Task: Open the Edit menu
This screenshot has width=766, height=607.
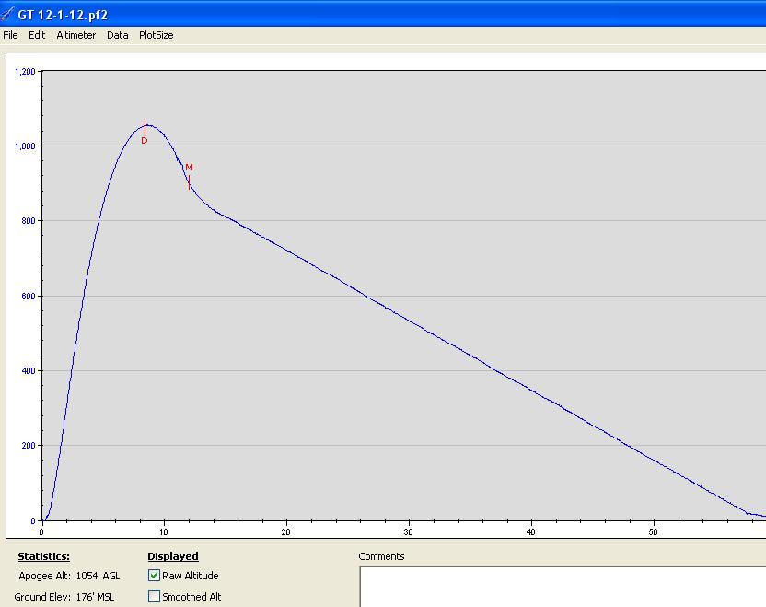Action: [37, 35]
